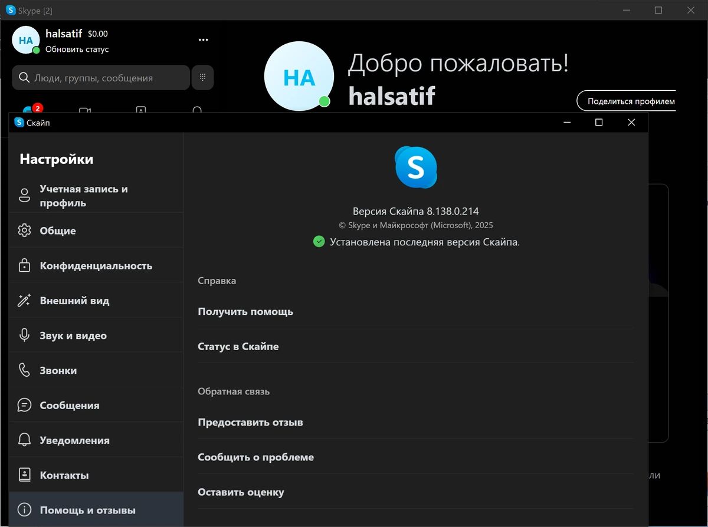Viewport: 708px width, 527px height.
Task: Go to 'Контакты' settings
Action: point(96,475)
